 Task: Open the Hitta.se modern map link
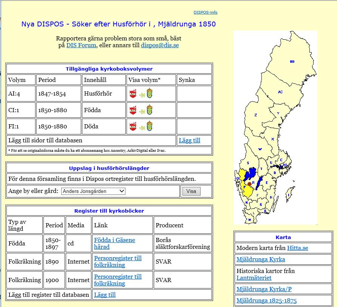(x=297, y=248)
